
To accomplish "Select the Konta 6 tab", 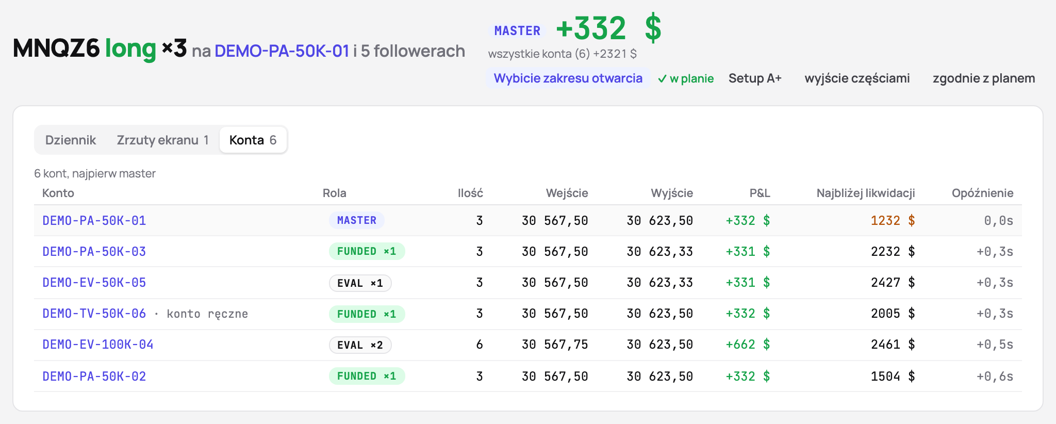I will 253,140.
